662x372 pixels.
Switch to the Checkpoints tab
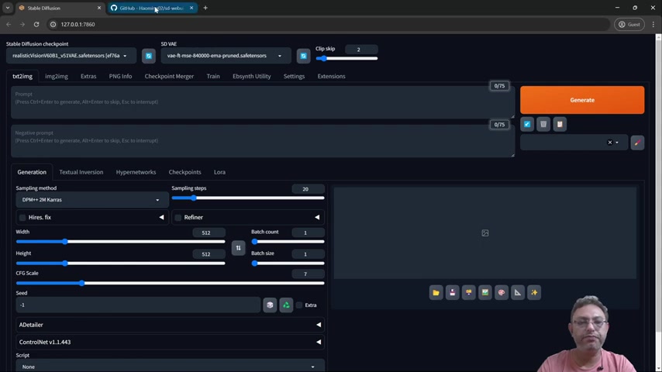click(185, 172)
